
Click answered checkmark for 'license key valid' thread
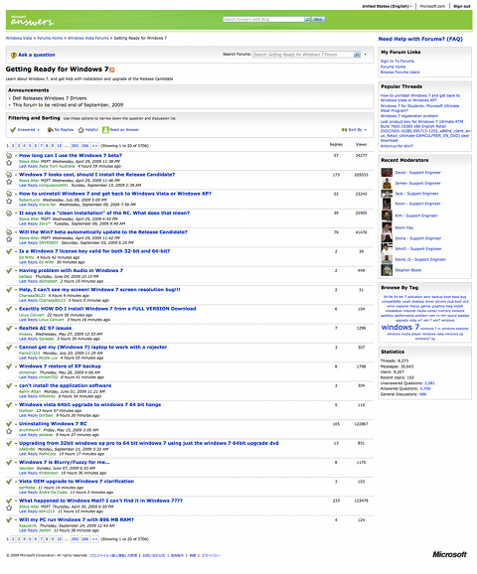9,251
